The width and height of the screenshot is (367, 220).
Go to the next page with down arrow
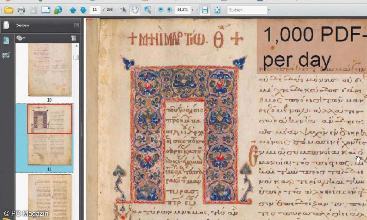(83, 10)
